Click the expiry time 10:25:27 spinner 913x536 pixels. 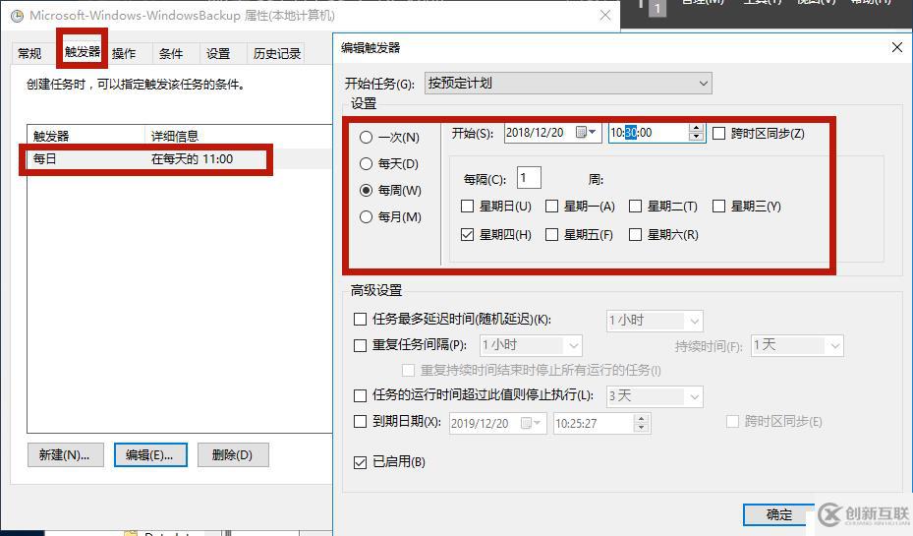(641, 423)
